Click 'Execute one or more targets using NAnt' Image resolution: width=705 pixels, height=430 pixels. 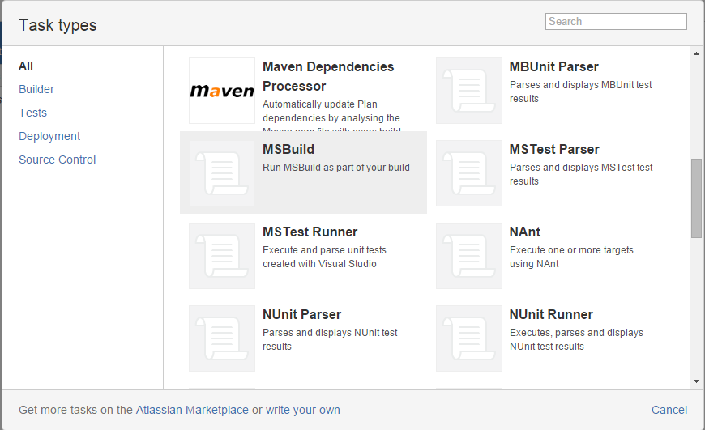pos(571,257)
